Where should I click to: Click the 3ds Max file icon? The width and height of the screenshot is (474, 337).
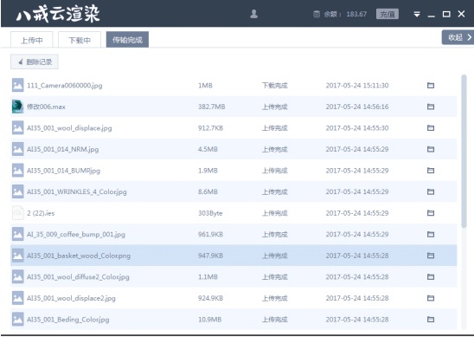point(17,107)
